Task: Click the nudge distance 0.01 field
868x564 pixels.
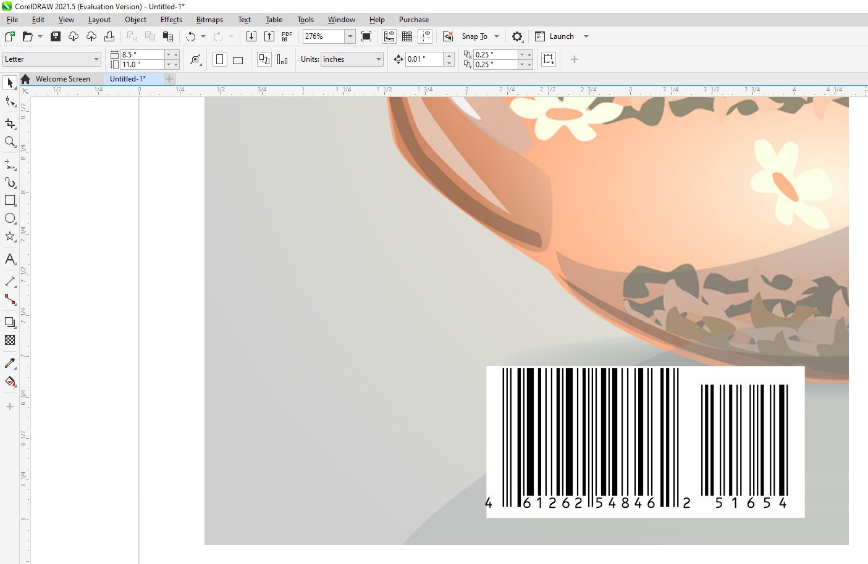Action: tap(424, 59)
